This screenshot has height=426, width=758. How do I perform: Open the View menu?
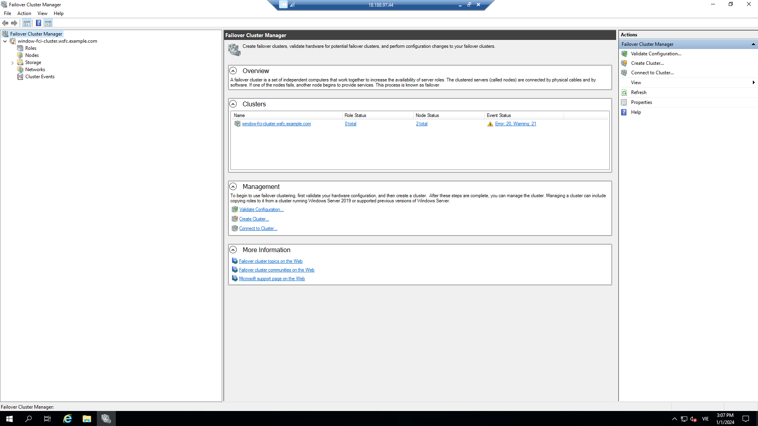coord(42,13)
